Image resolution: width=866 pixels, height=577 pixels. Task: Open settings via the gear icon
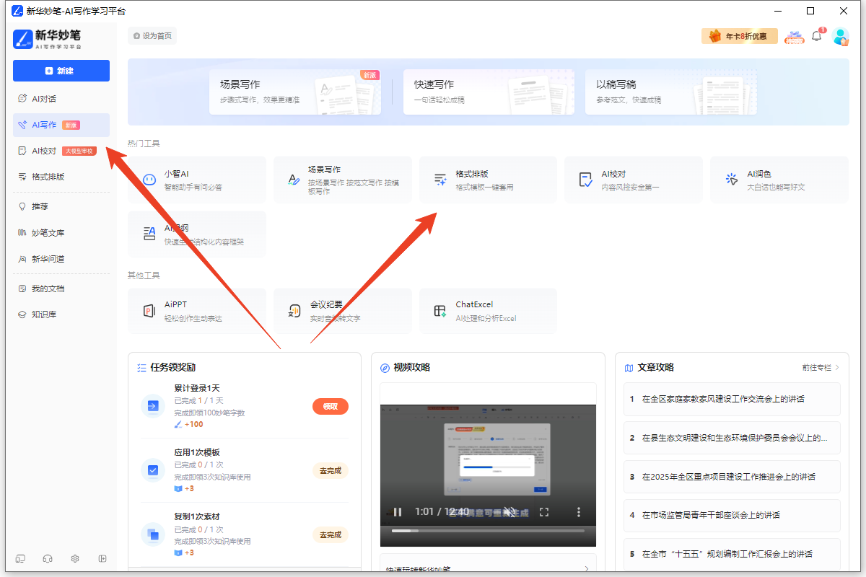pyautogui.click(x=74, y=558)
